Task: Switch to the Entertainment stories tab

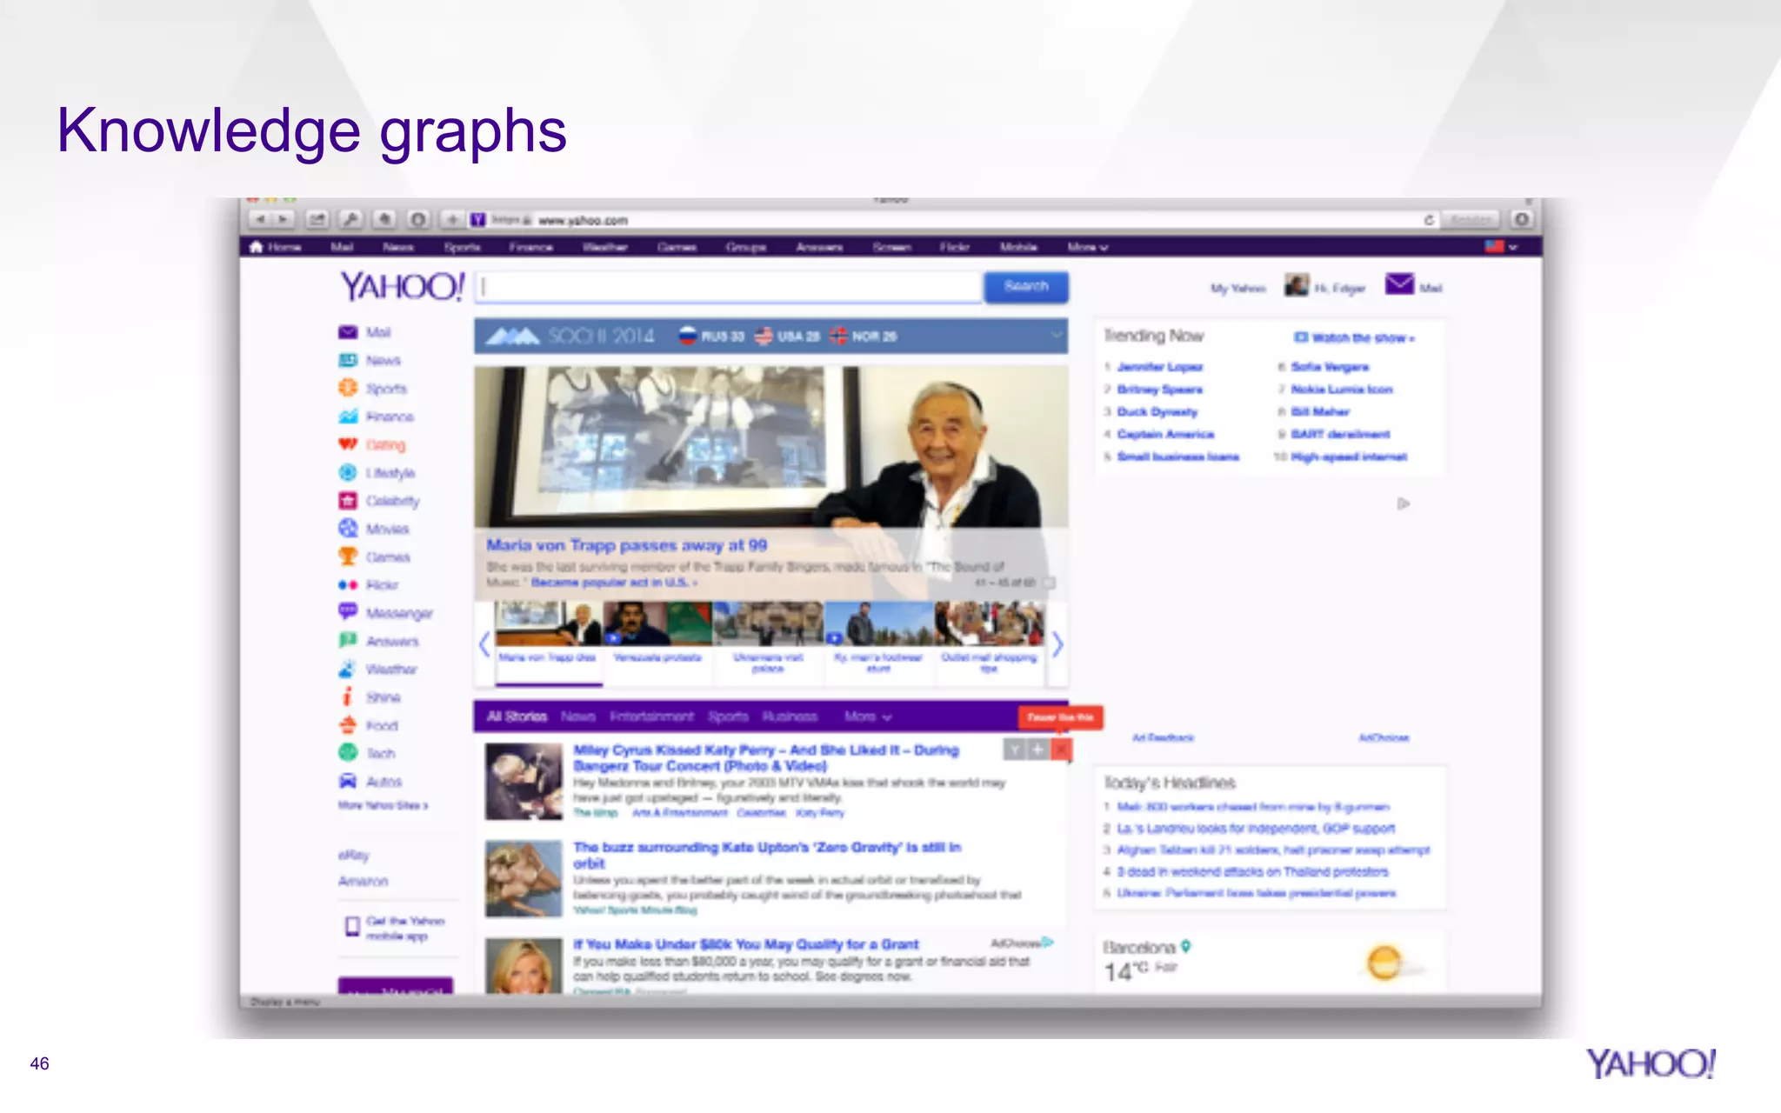Action: point(651,716)
